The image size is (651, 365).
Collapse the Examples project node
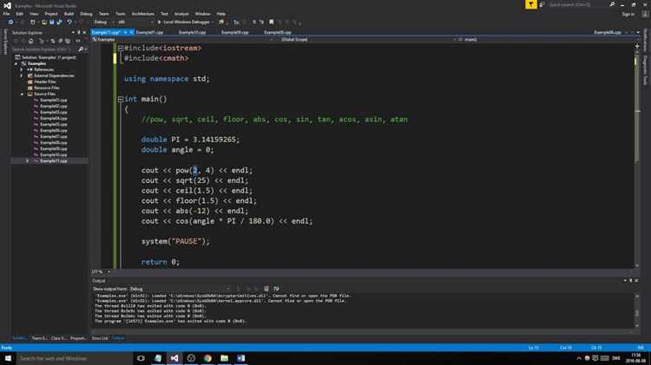coord(16,64)
